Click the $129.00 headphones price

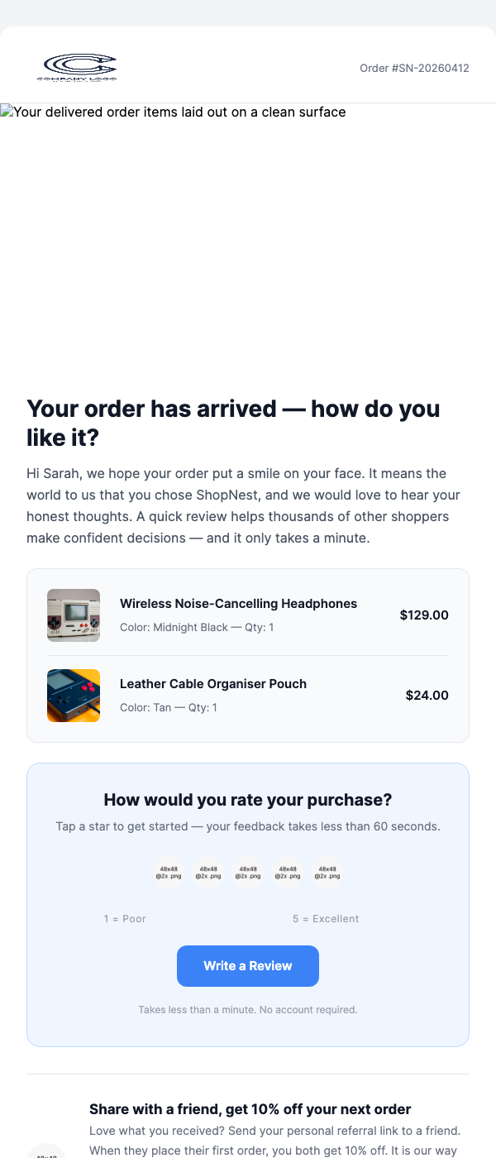(x=424, y=615)
